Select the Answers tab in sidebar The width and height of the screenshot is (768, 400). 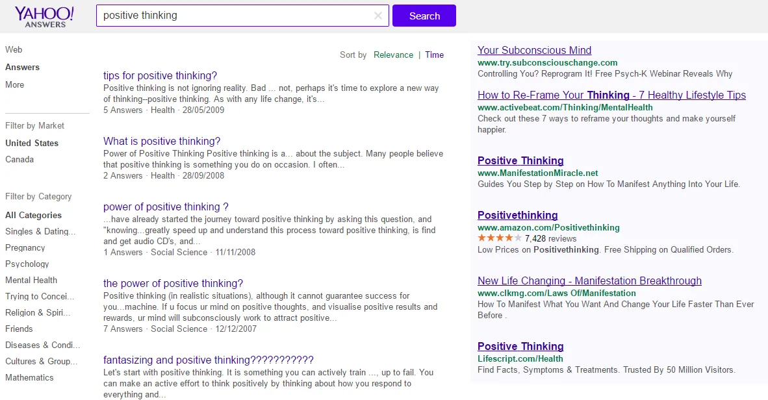pyautogui.click(x=23, y=67)
